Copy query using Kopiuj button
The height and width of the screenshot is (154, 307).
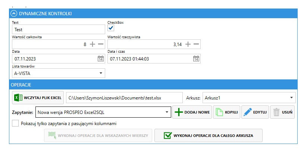point(226,112)
